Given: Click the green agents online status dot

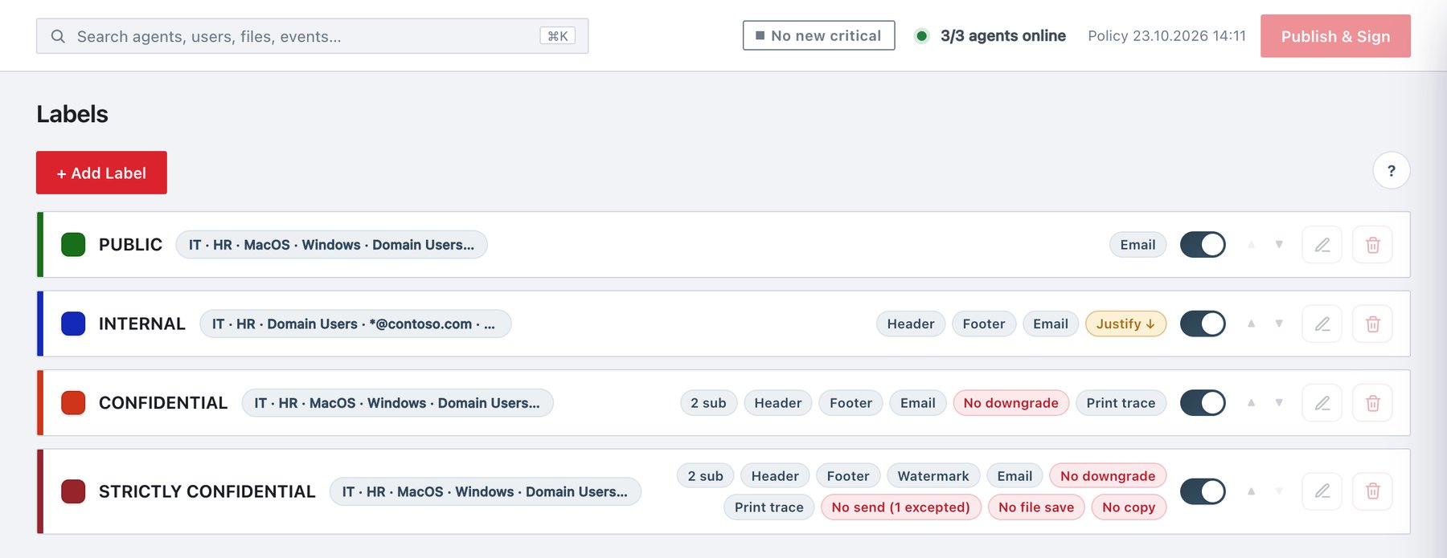Looking at the screenshot, I should (x=922, y=35).
